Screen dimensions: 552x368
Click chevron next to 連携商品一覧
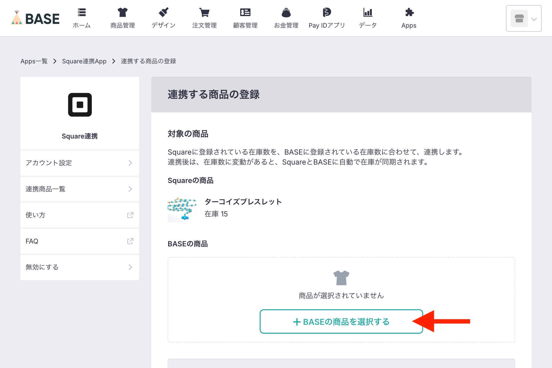[x=130, y=189]
